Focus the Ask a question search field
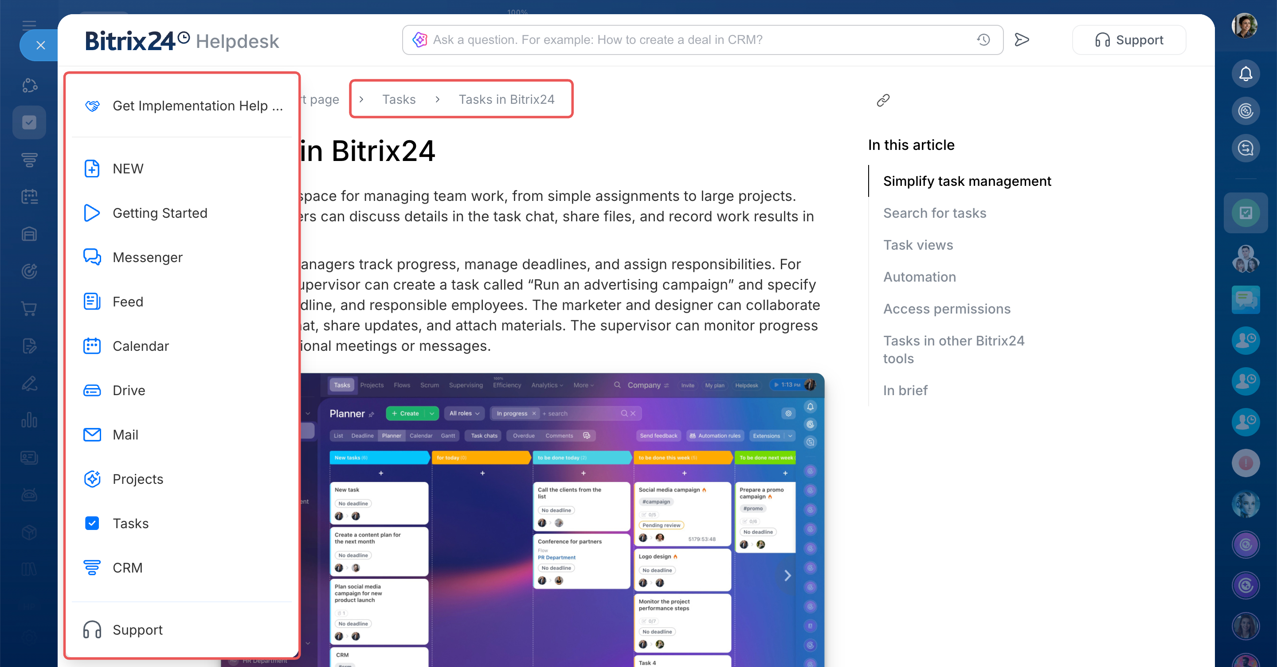Viewport: 1277px width, 667px height. point(702,40)
